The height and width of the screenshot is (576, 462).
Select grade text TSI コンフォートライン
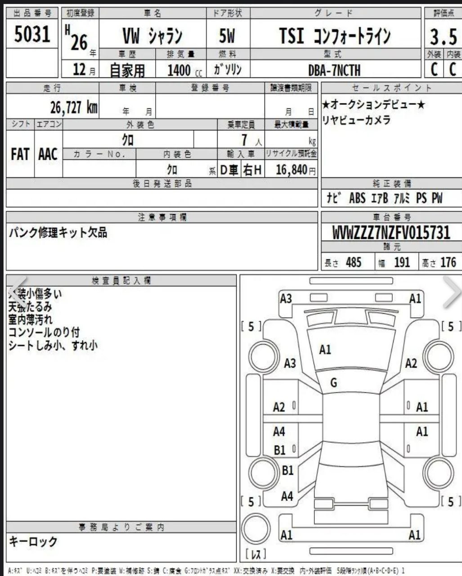click(x=335, y=36)
